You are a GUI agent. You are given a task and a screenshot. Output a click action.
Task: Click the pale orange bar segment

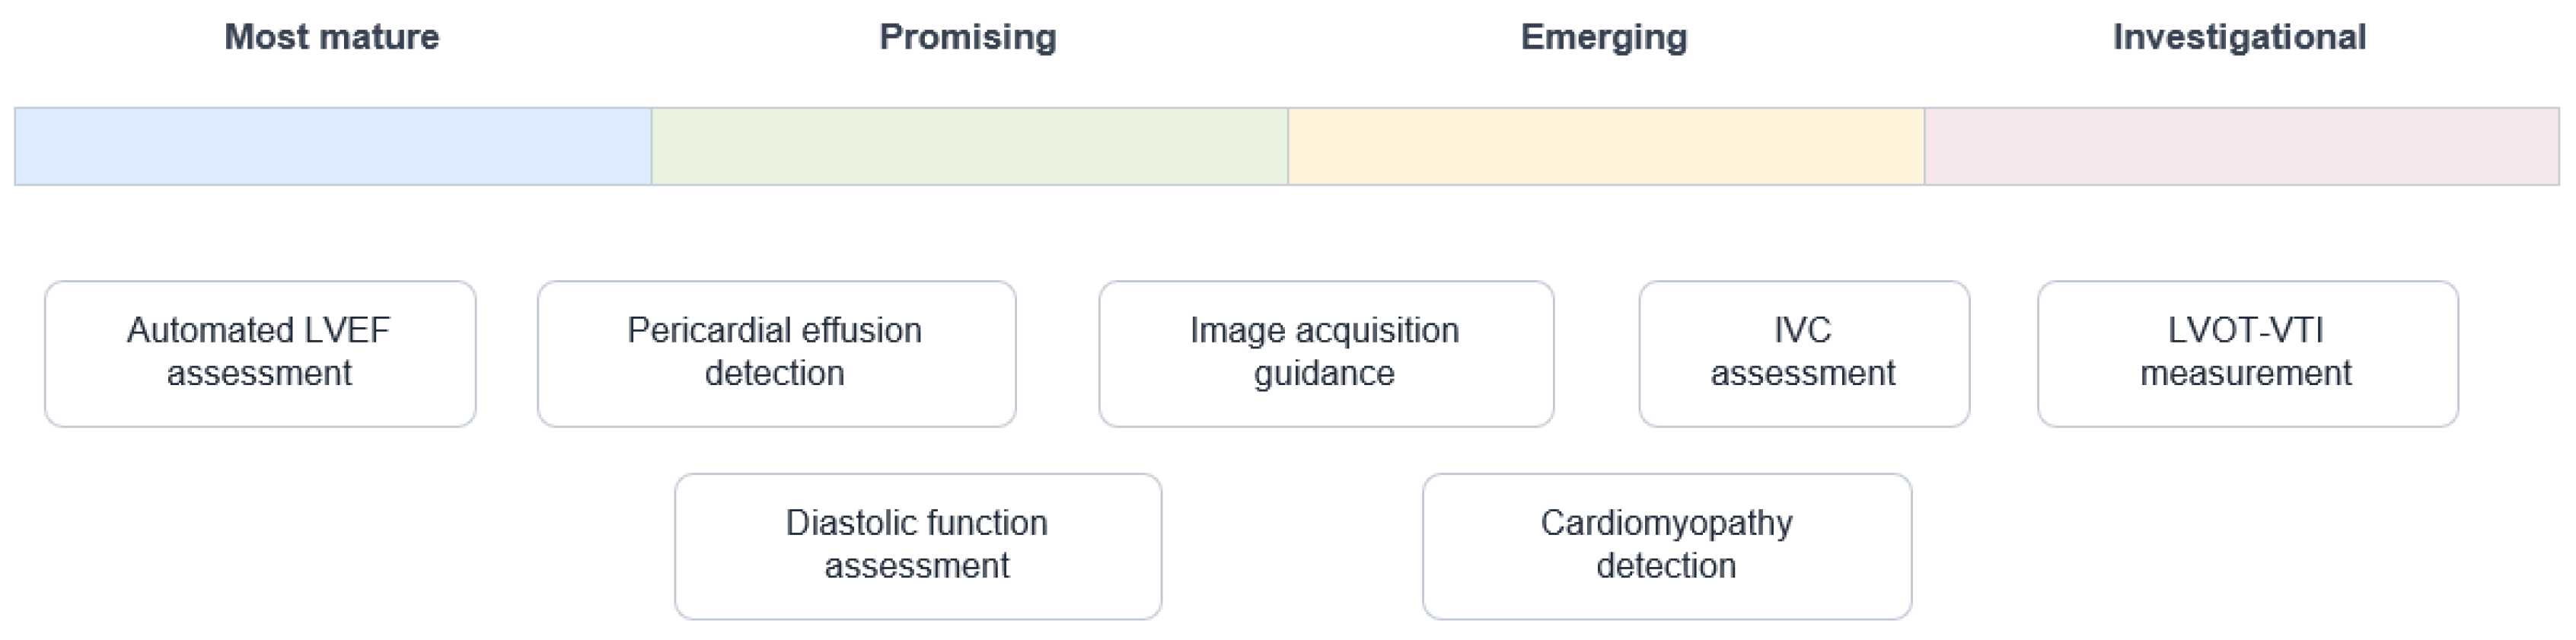pyautogui.click(x=1606, y=146)
